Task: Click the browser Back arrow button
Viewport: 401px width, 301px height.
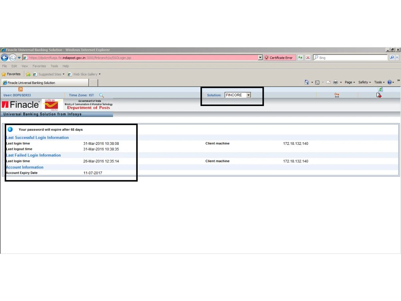Action: [x=5, y=58]
